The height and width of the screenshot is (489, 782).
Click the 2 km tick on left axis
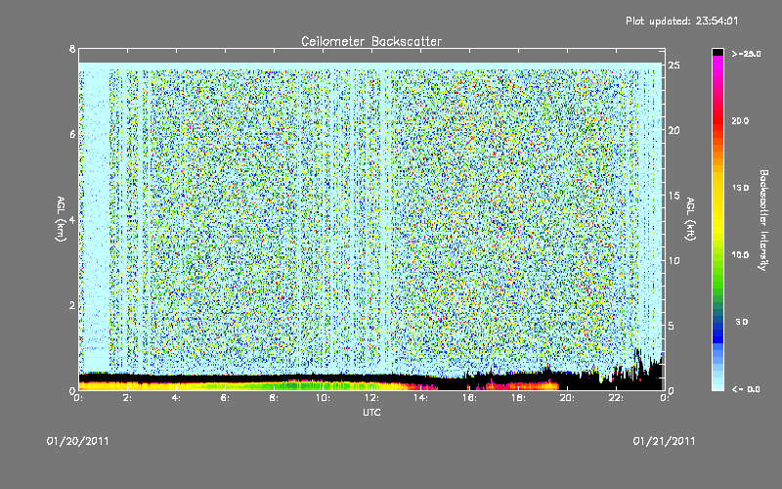coord(72,305)
